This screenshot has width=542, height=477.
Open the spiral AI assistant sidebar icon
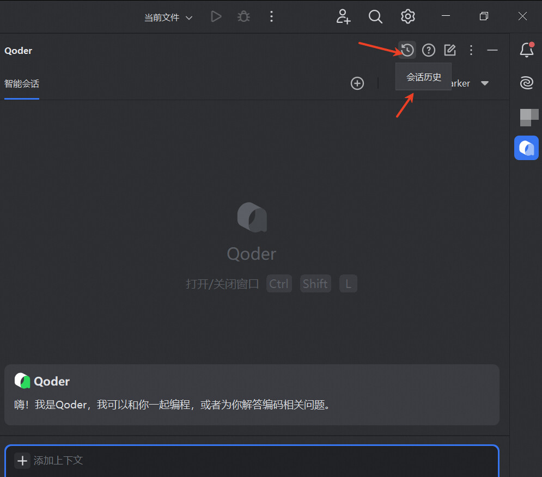526,83
